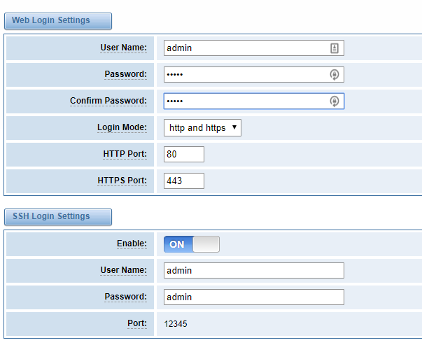422x345 pixels.
Task: Click the password manager icon in Password field
Action: point(335,75)
